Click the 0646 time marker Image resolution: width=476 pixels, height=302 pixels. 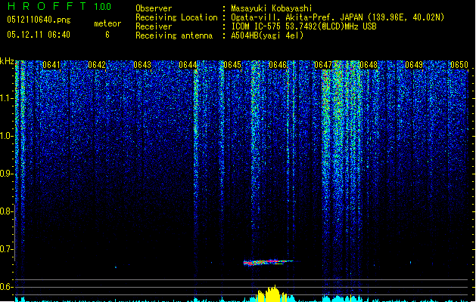tap(278, 65)
